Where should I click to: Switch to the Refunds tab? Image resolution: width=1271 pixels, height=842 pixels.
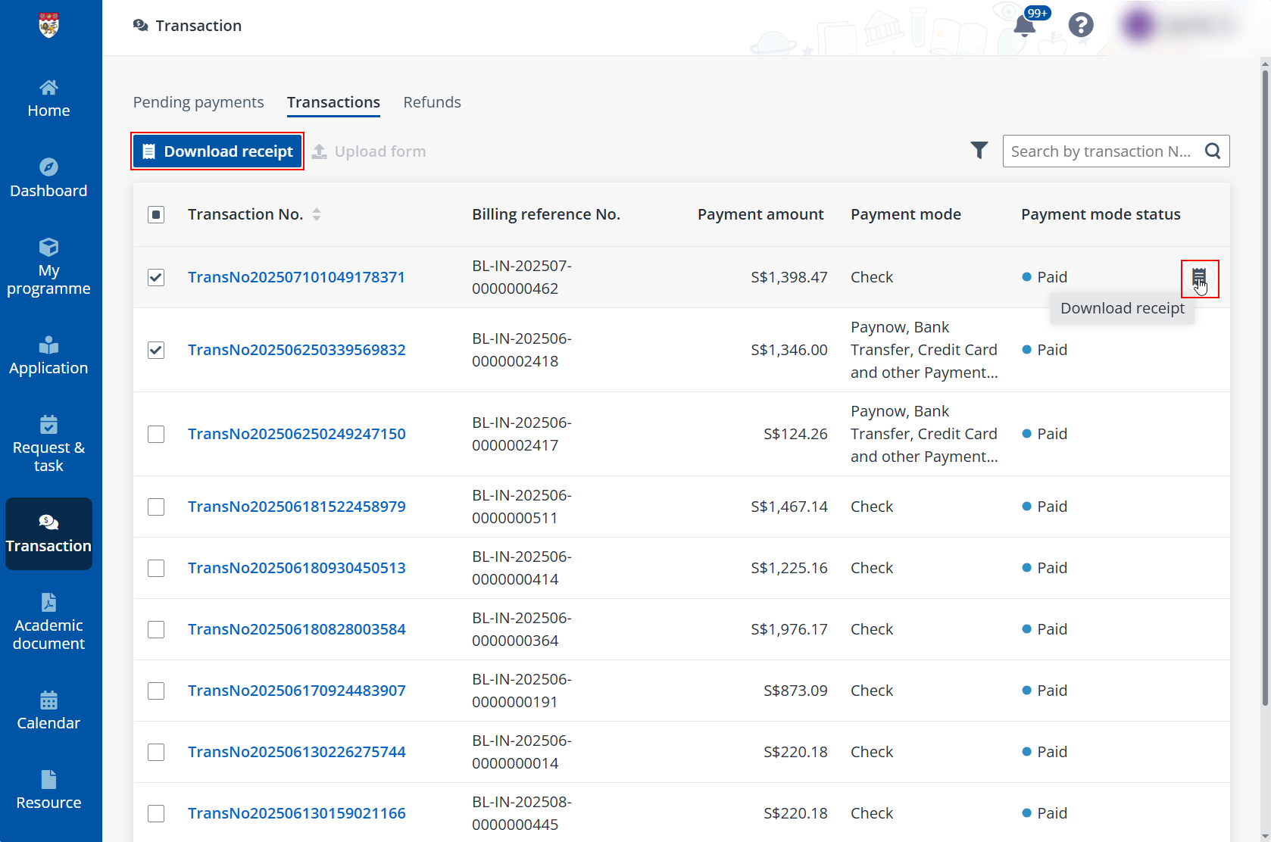432,102
